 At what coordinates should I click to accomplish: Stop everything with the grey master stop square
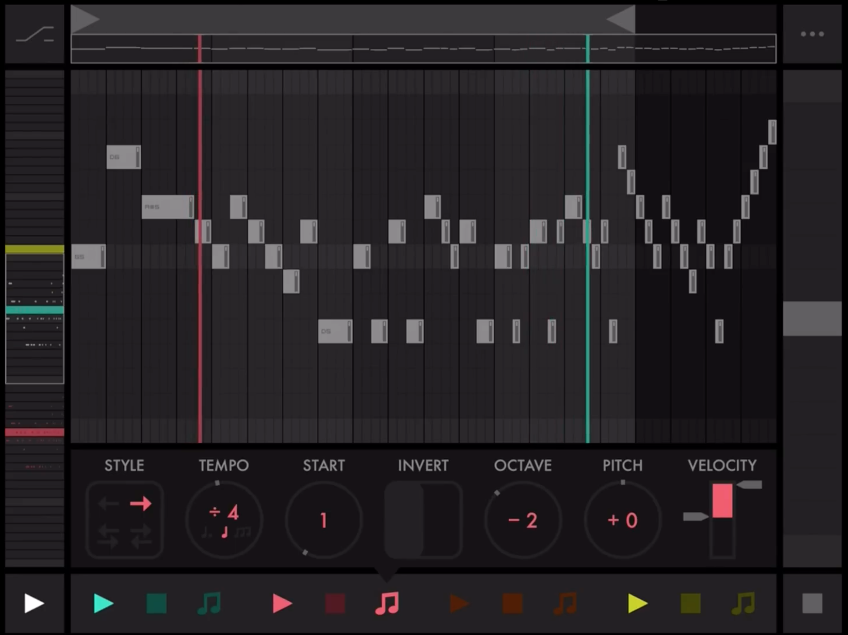coord(812,603)
